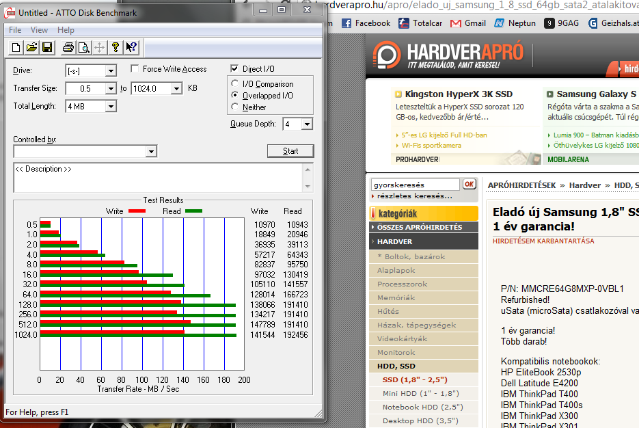Click the Neptun bookmark icon
Image resolution: width=639 pixels, height=428 pixels.
coord(499,23)
